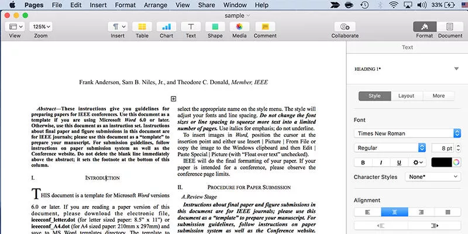This screenshot has width=468, height=234.
Task: Open the Times New Roman font dropdown
Action: (x=407, y=133)
